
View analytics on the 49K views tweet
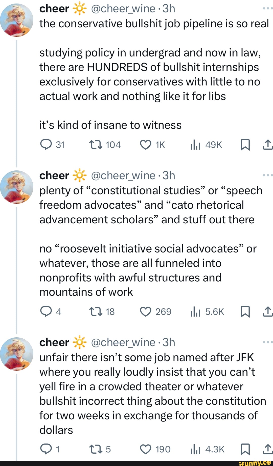click(195, 145)
